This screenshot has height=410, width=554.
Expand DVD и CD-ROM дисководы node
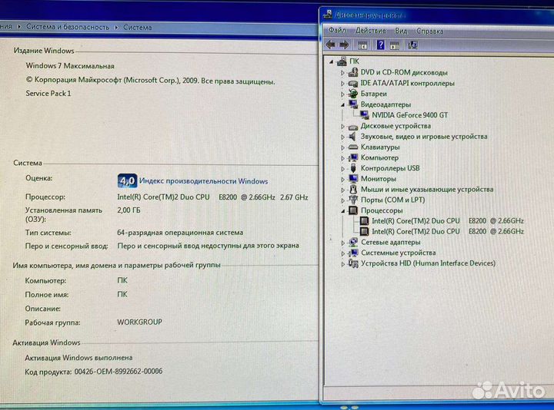pyautogui.click(x=342, y=73)
